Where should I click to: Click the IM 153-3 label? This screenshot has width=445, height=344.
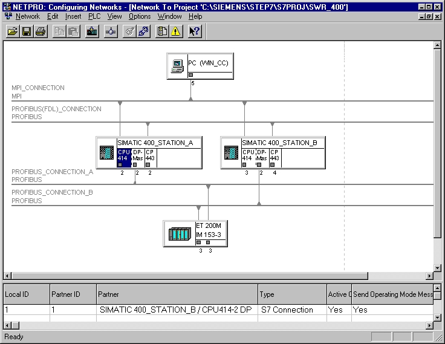tap(209, 235)
